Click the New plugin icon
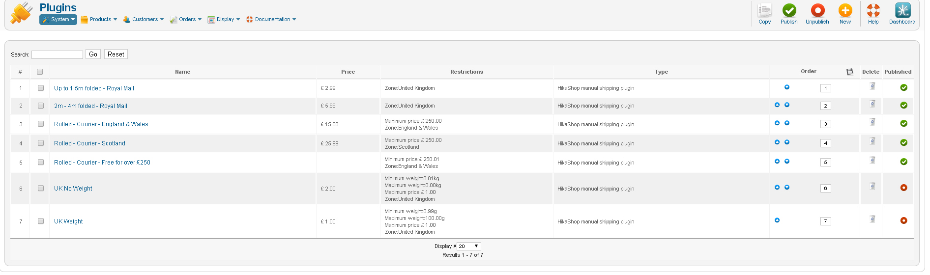This screenshot has height=275, width=930. pyautogui.click(x=845, y=11)
